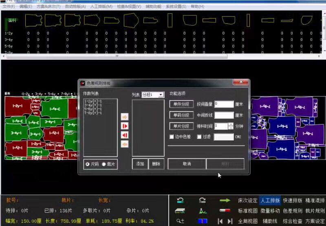Viewport: 326px width, 226px height.
Task: Click the 删除 button
Action: tap(156, 164)
